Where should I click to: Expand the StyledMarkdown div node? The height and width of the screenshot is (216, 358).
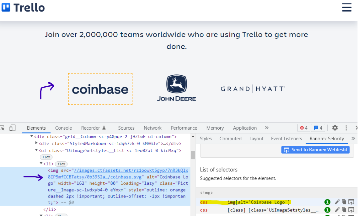[x=36, y=143]
